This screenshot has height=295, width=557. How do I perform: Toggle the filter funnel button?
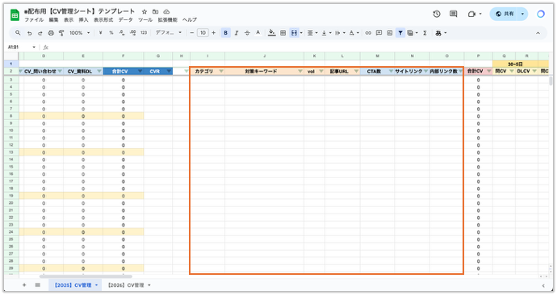[400, 33]
